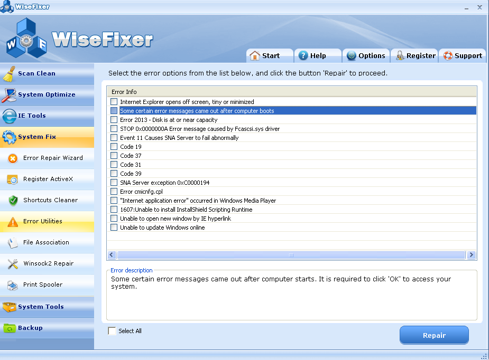
Task: Switch to the Support tab
Action: [462, 55]
